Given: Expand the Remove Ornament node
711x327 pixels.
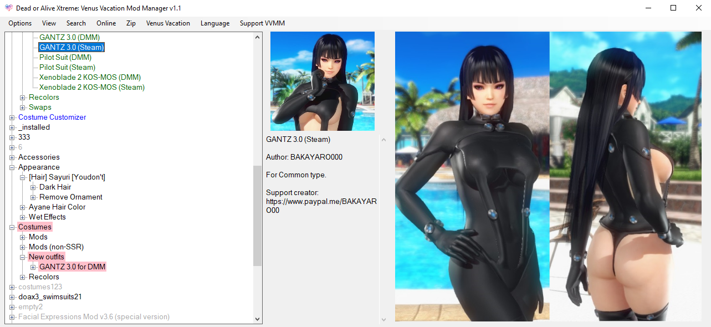Looking at the screenshot, I should 33,197.
